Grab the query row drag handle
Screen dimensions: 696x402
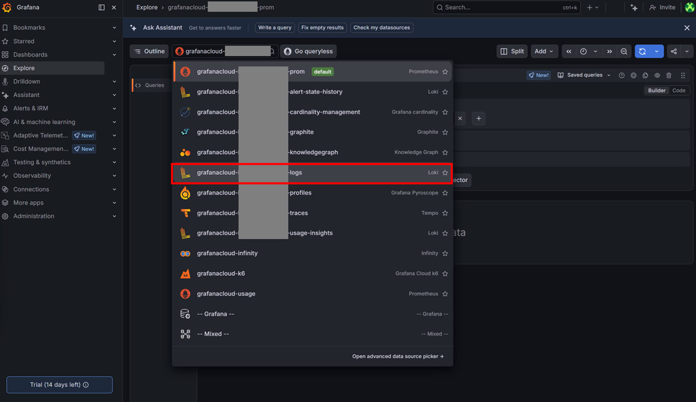click(x=683, y=75)
